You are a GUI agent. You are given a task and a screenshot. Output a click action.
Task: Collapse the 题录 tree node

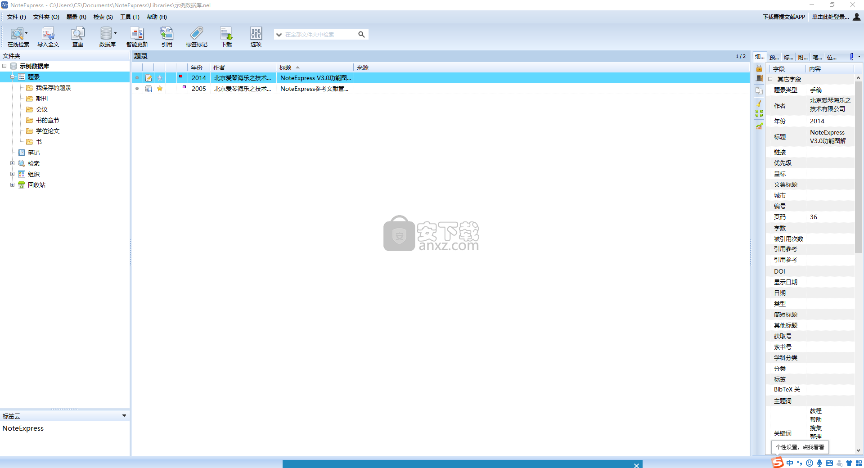pyautogui.click(x=13, y=77)
